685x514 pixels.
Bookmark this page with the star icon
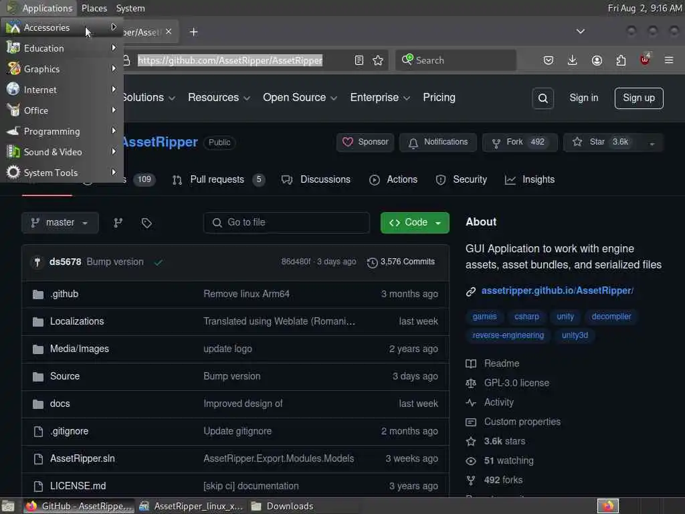[x=378, y=60]
